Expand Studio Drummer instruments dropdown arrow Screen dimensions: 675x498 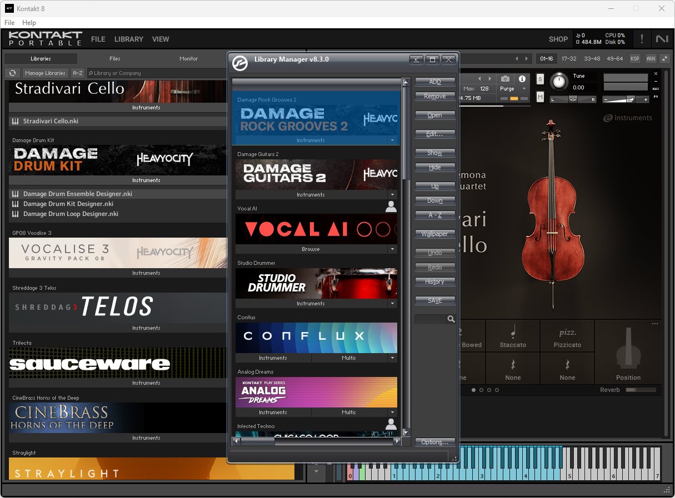click(x=392, y=304)
